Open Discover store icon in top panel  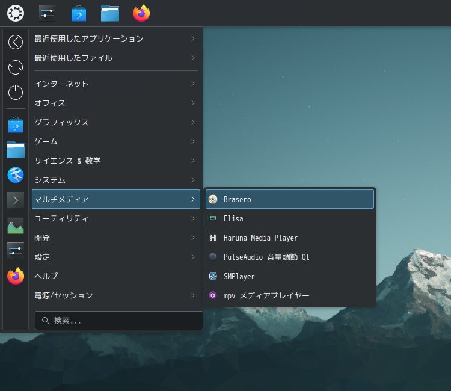79,13
